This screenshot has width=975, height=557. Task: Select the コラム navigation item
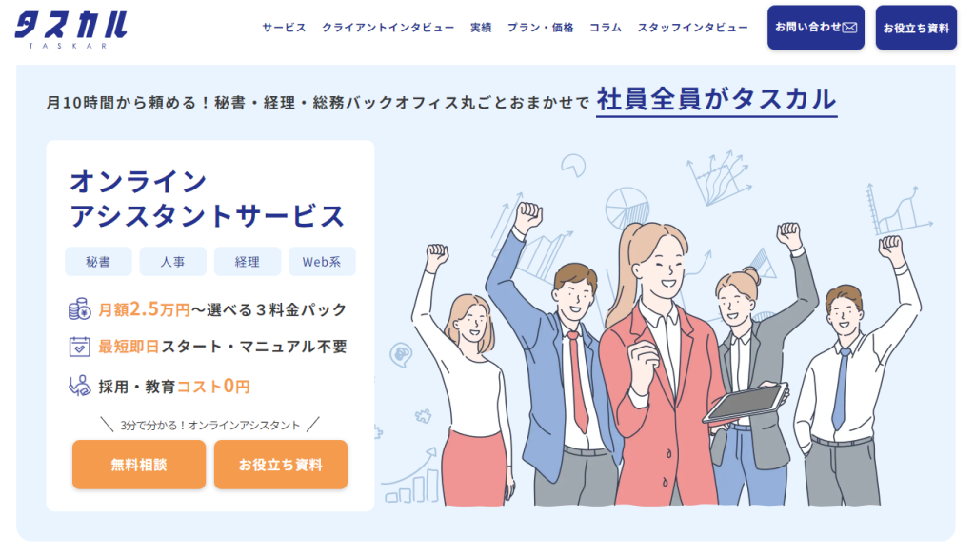coord(606,28)
